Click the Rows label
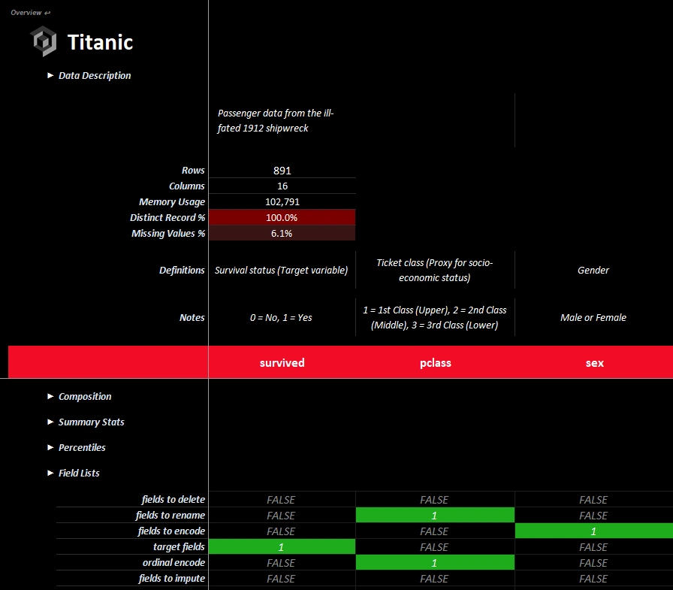 (x=193, y=171)
